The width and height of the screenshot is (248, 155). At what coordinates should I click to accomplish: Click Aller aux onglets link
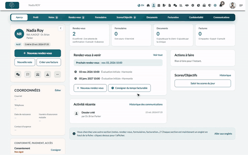coord(223,134)
